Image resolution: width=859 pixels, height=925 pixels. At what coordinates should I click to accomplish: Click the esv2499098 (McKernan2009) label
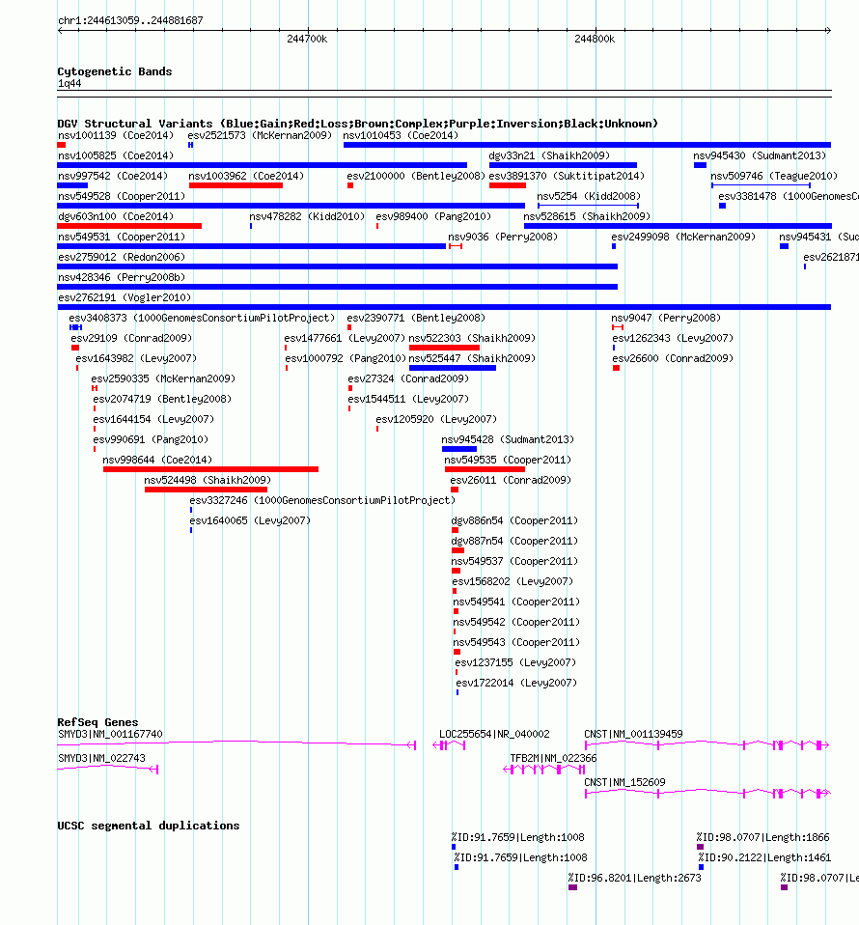coord(684,237)
